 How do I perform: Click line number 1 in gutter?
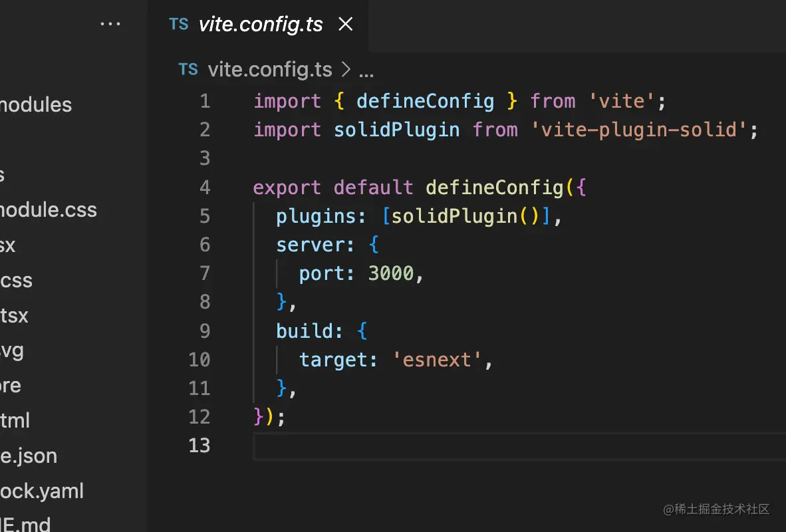(x=205, y=101)
